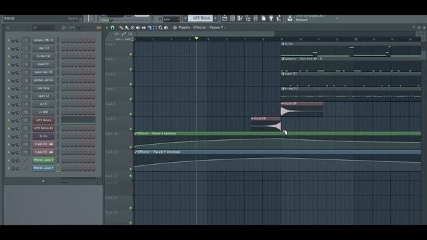Click the mixer track number box for channel 4
427x240 pixels.
(26, 65)
